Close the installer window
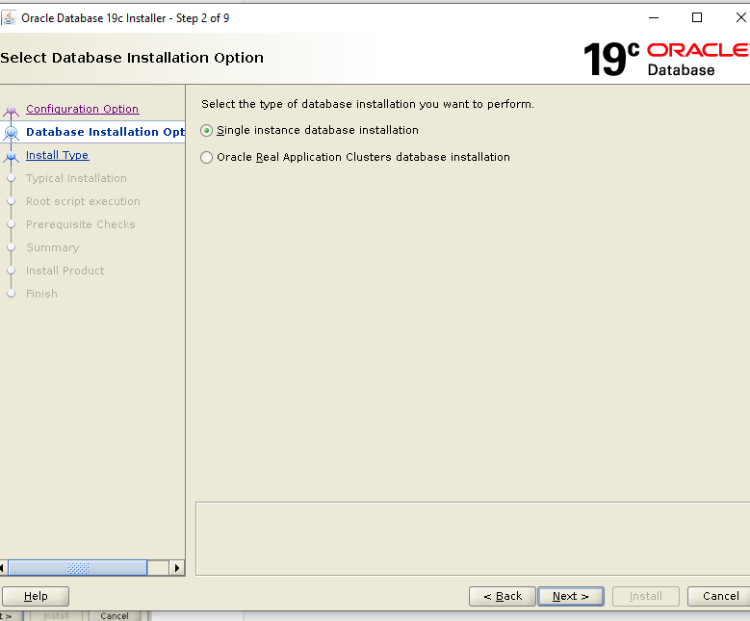The width and height of the screenshot is (750, 621). tap(740, 18)
